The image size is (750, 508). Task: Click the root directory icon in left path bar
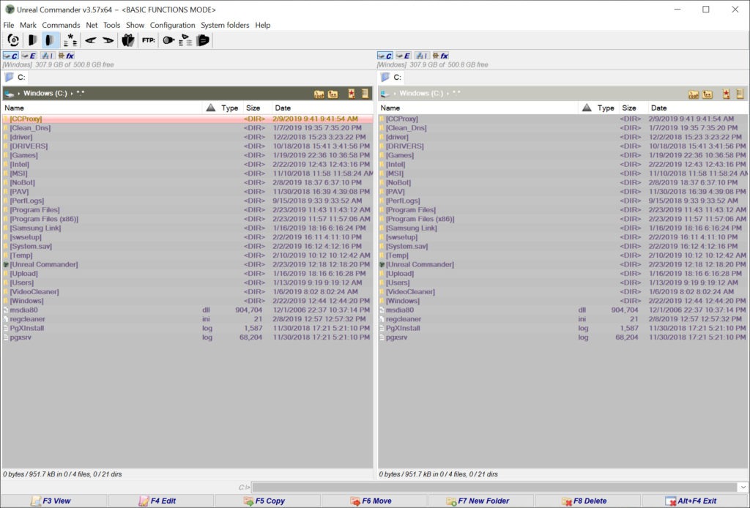tap(319, 94)
